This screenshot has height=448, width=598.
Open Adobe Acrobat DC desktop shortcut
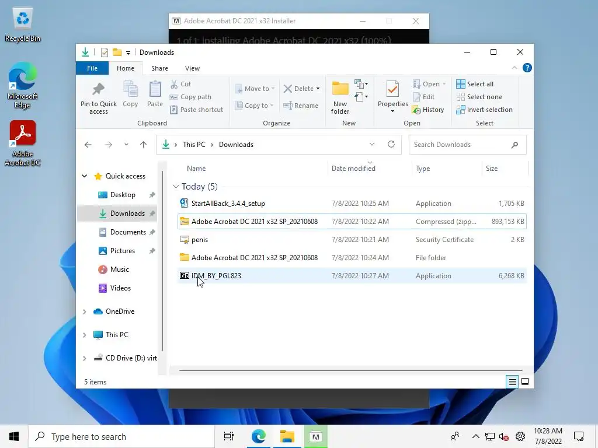pos(23,143)
